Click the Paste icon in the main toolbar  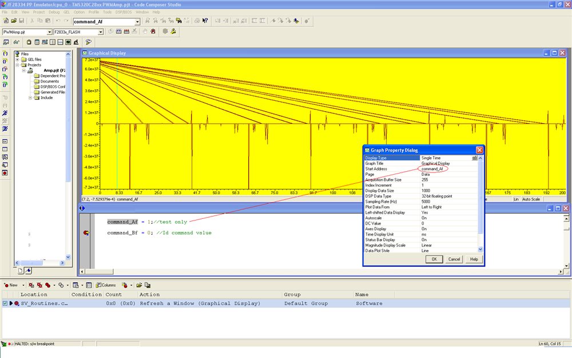pos(48,21)
